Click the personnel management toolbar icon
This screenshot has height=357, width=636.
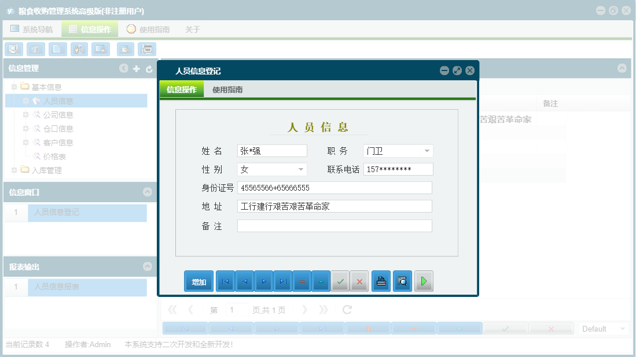[x=79, y=49]
